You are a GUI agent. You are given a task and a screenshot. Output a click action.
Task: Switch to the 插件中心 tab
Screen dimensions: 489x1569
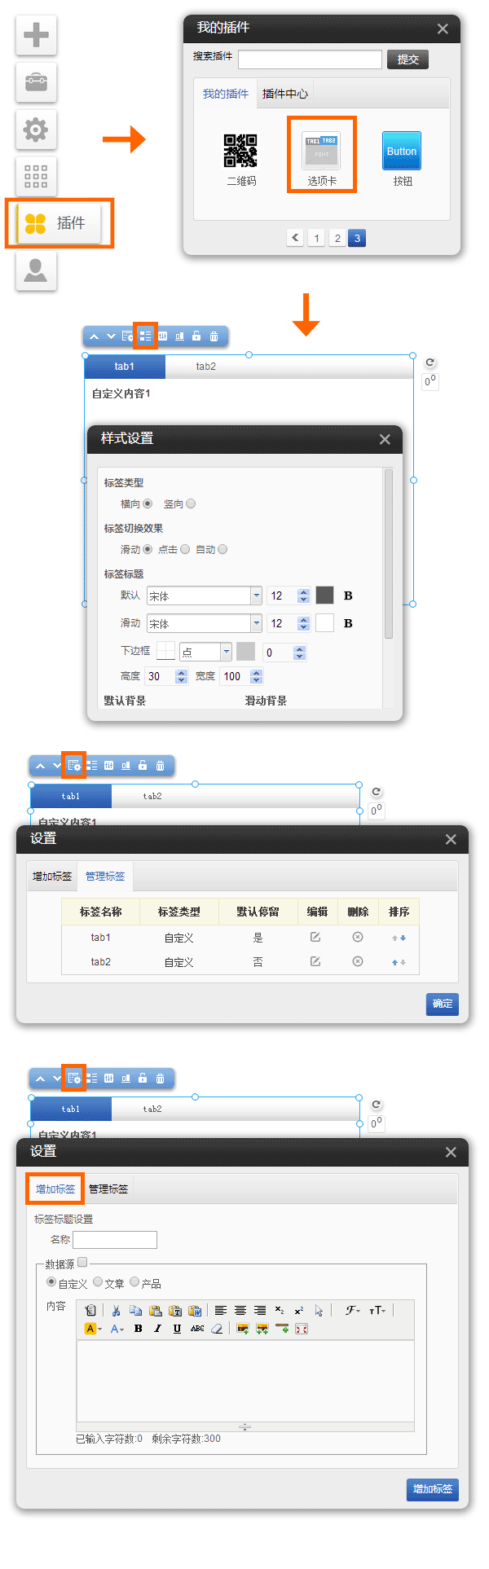click(x=284, y=94)
